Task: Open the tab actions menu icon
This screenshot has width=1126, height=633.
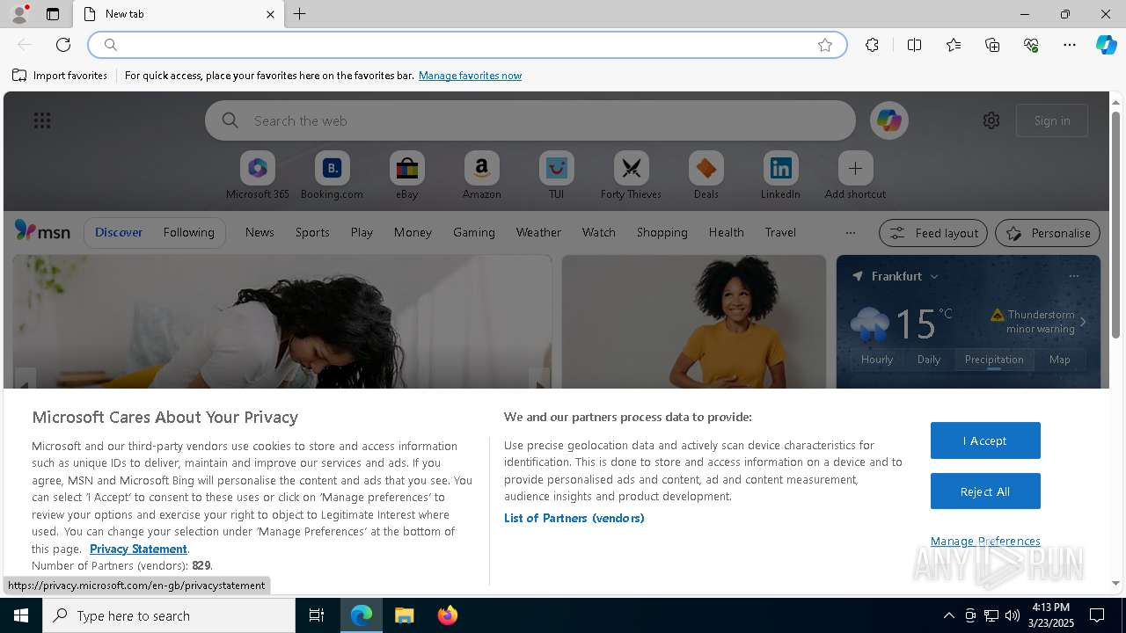Action: (53, 14)
